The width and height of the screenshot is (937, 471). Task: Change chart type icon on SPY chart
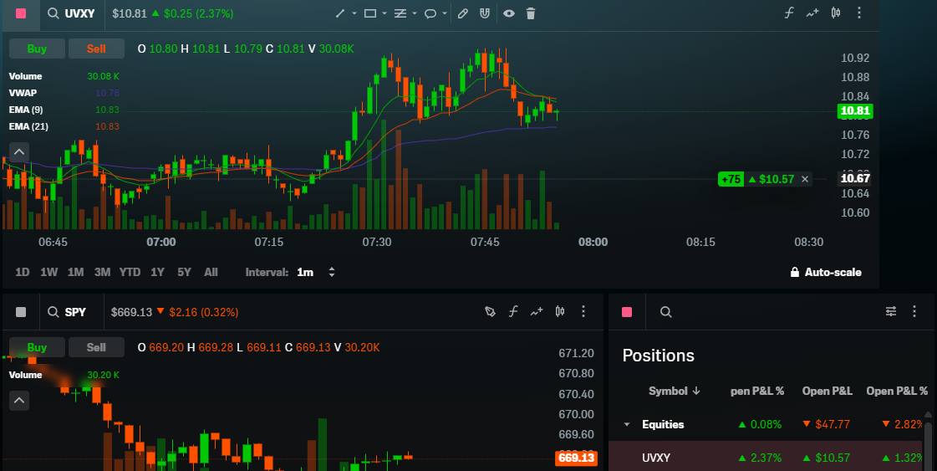point(560,311)
